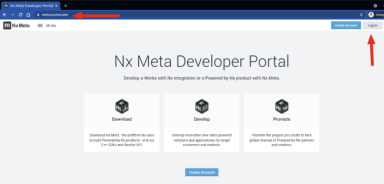This screenshot has width=384, height=184.
Task: Close the Nx Meta Developer Portal tab
Action: 56,5
